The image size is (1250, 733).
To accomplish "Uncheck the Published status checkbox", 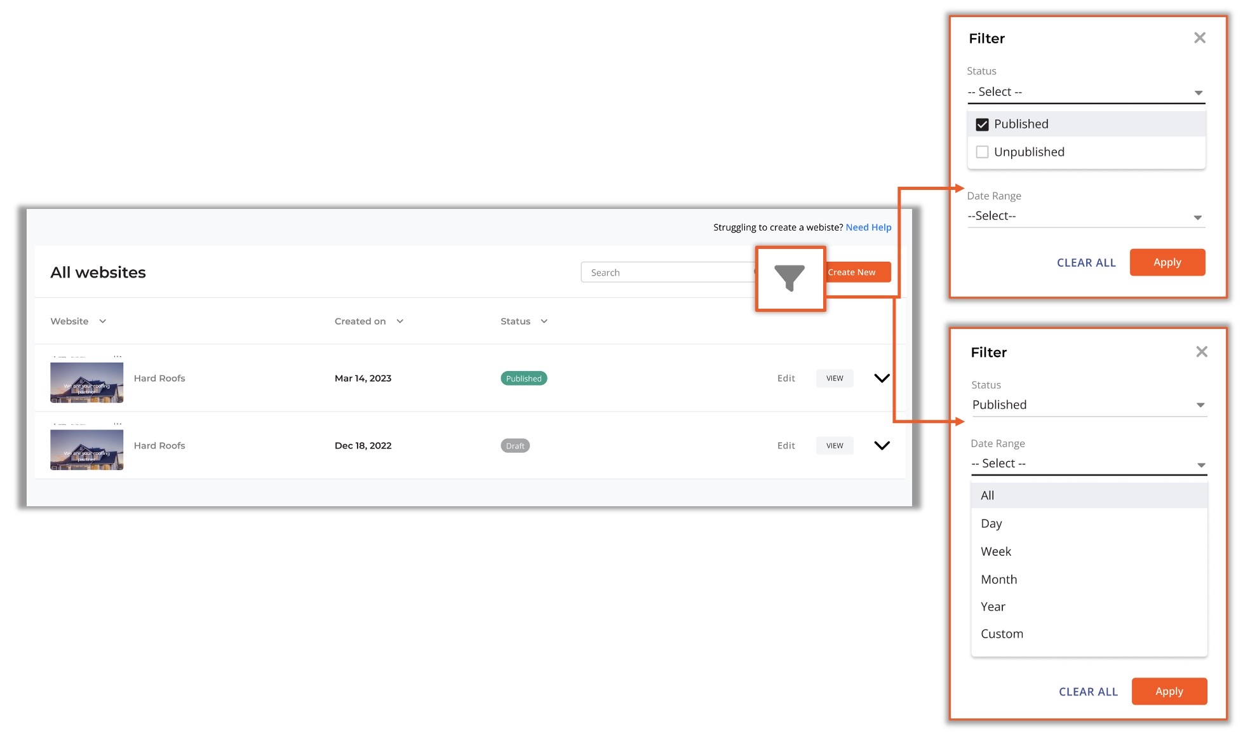I will pyautogui.click(x=982, y=124).
